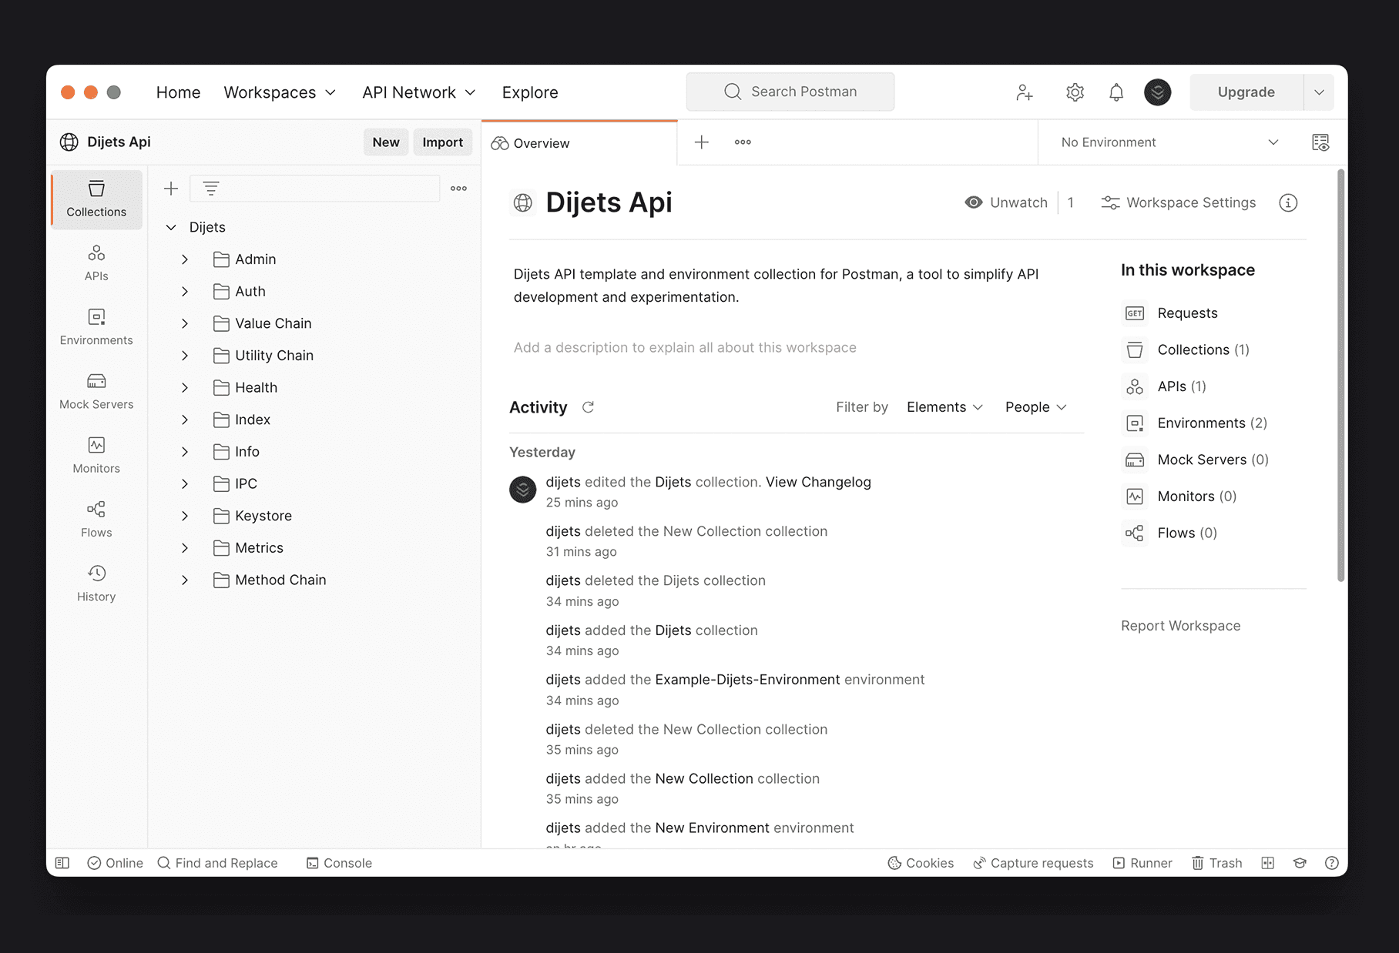Open the View Changelog link

coord(818,482)
